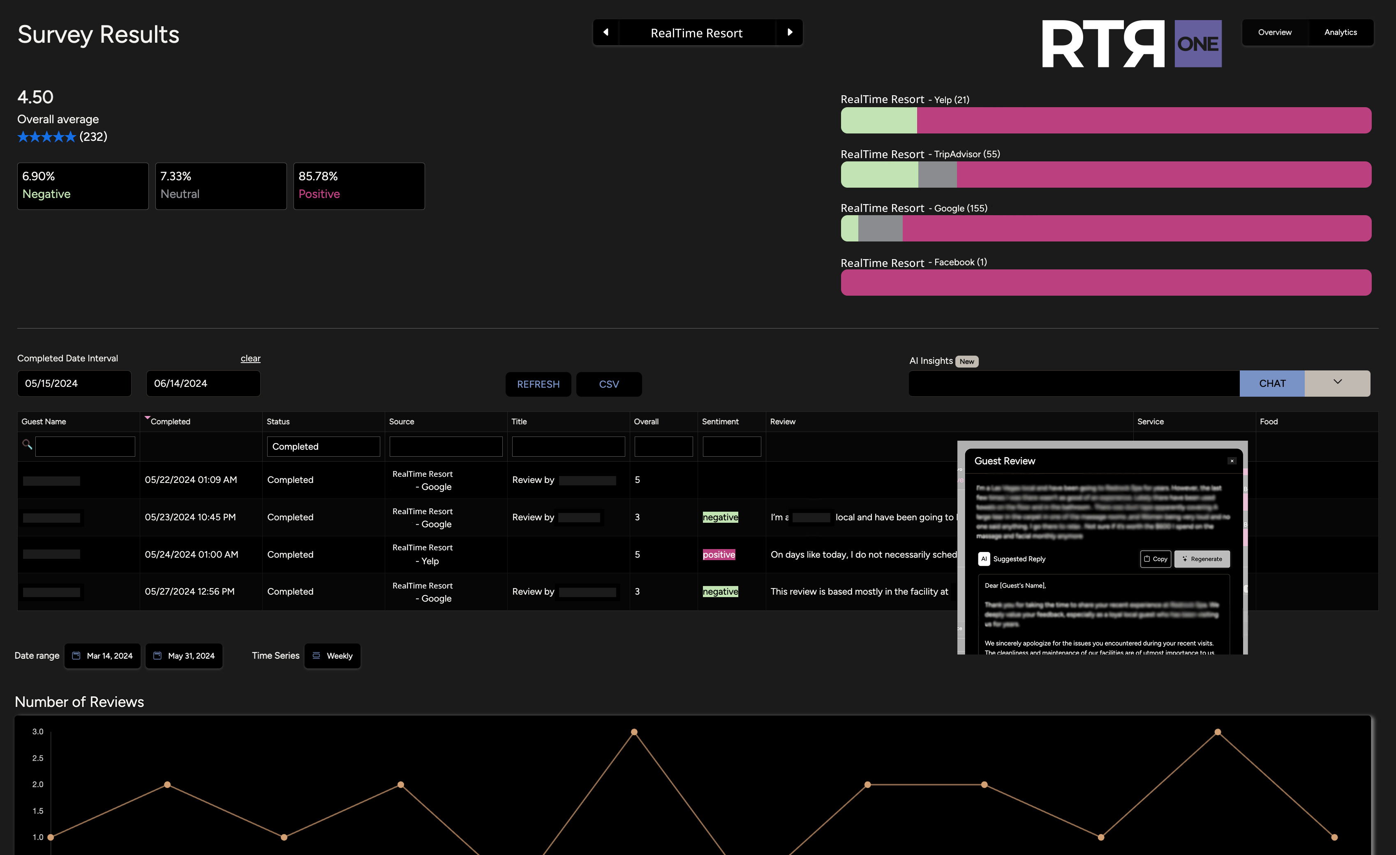
Task: Open the Status filter showing Completed
Action: pos(324,446)
